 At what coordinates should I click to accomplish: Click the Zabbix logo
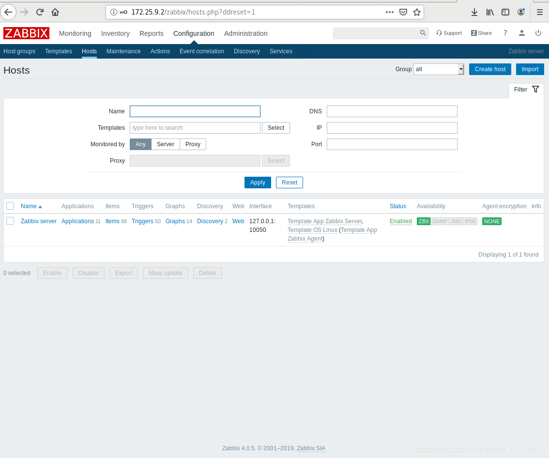tap(26, 33)
